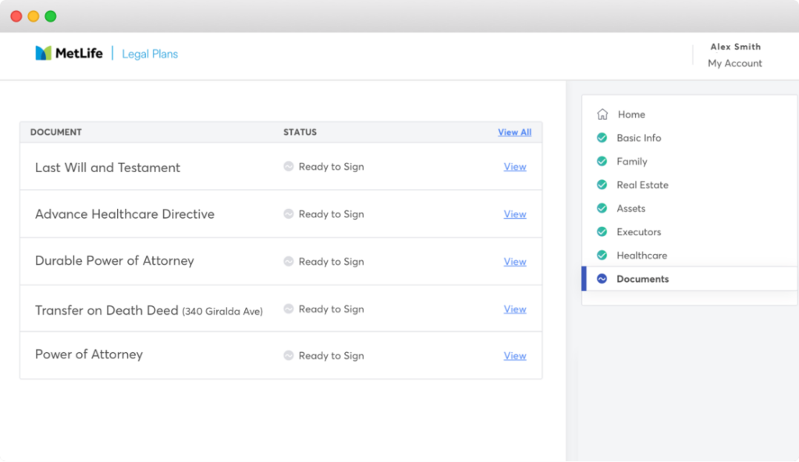The width and height of the screenshot is (799, 462).
Task: Click Ready to Sign for Transfer on Death Deed
Action: click(331, 309)
